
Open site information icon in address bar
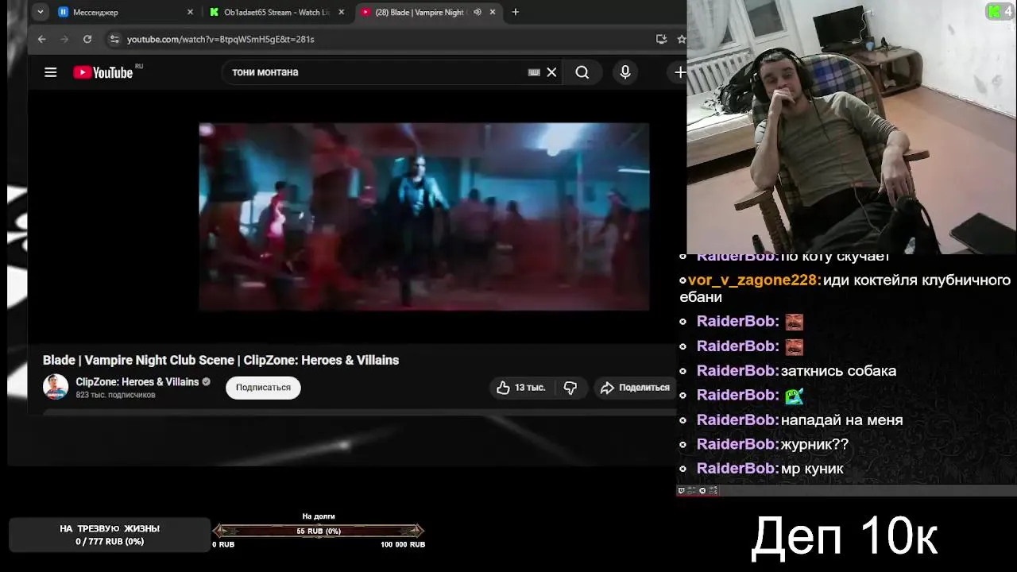tap(114, 39)
